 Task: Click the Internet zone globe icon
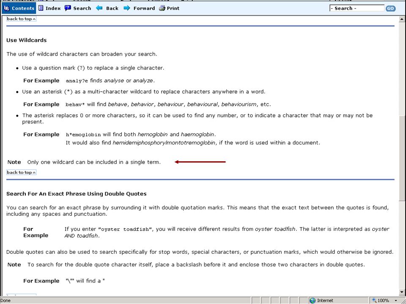coord(313,300)
